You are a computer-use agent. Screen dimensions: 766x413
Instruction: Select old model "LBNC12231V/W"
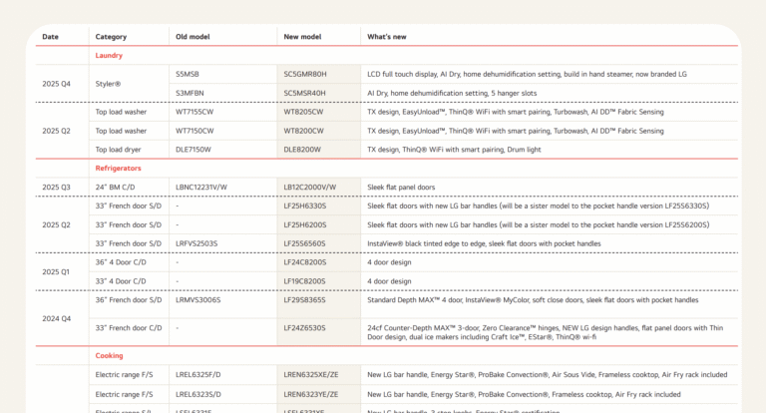[201, 188]
